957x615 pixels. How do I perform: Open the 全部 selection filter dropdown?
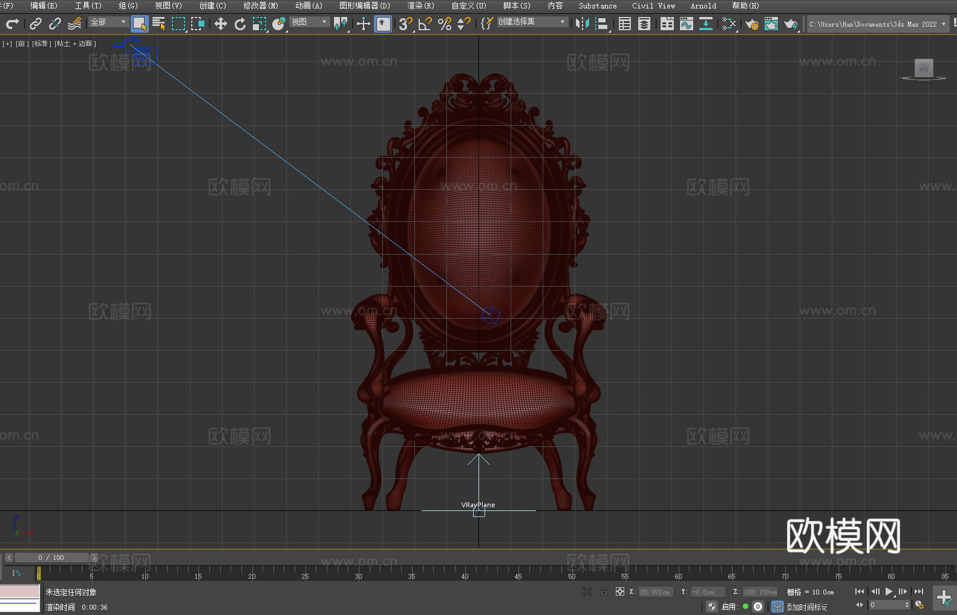tap(108, 22)
